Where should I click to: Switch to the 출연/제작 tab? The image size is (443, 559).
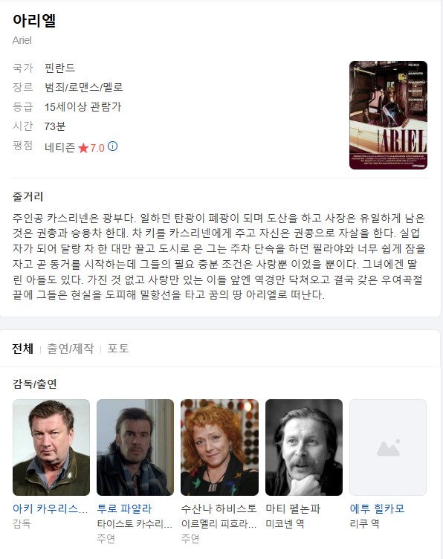71,349
